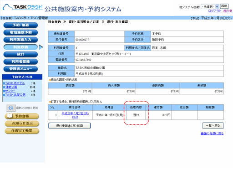Open the 管理者メニュー menu
This screenshot has width=233, height=175.
coord(20,69)
